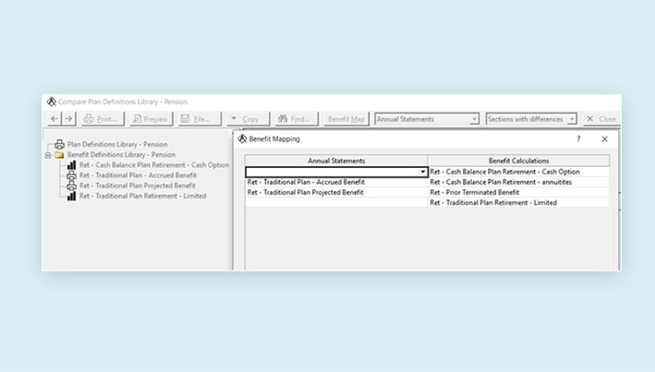
Task: Click the cell Ret - Traditional Plan Projected Benefit in Benefit Mapping
Action: tap(336, 193)
